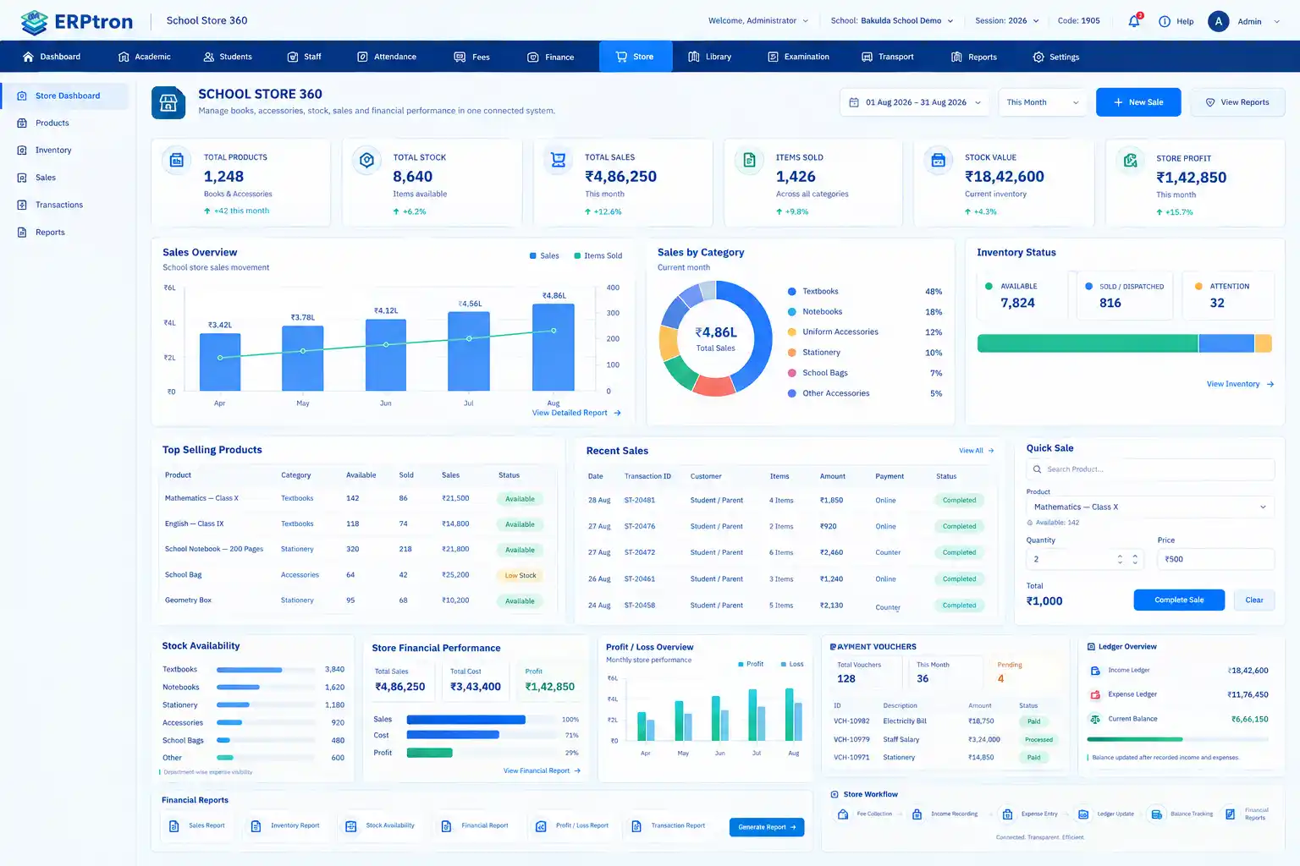This screenshot has height=866, width=1300.
Task: Click the Complete Sale button
Action: pos(1179,600)
